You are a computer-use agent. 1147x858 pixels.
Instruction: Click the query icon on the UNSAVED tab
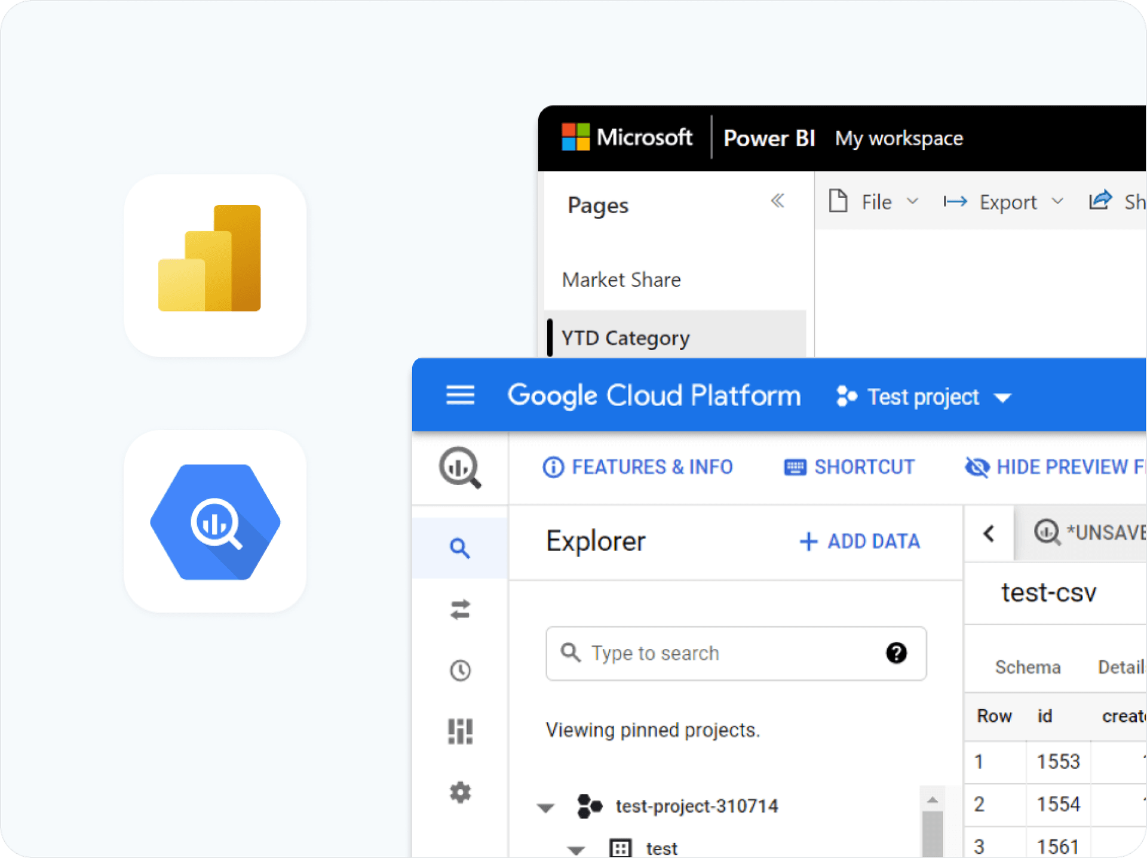1047,531
